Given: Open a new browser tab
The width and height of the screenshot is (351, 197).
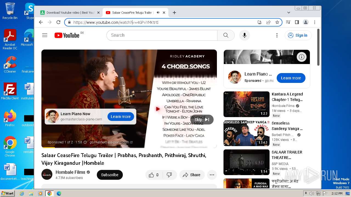Looking at the screenshot, I should 174,13.
